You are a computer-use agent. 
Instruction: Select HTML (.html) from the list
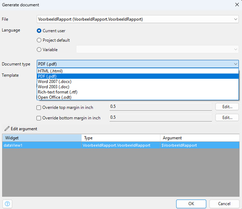[x=50, y=71]
